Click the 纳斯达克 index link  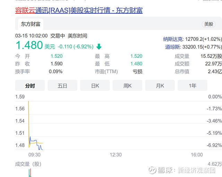pos(173,39)
